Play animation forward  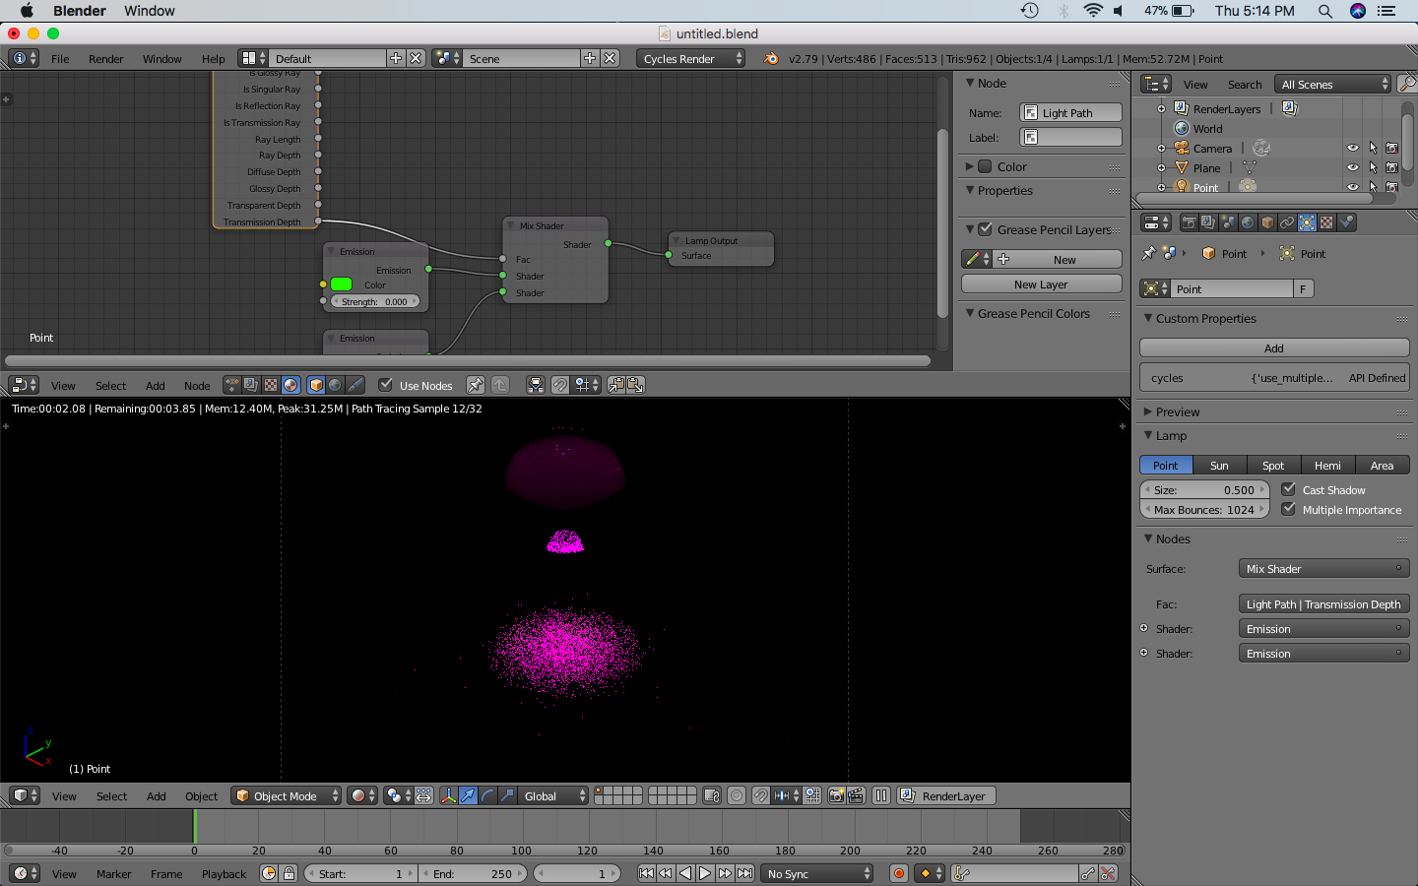(705, 873)
